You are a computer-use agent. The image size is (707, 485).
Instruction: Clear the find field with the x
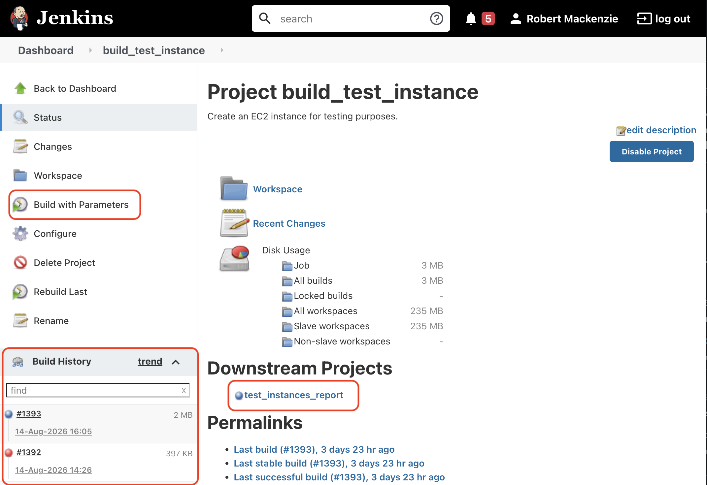click(184, 390)
